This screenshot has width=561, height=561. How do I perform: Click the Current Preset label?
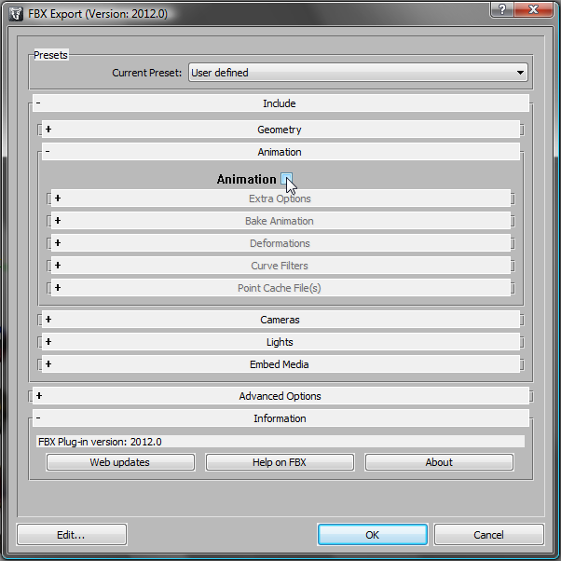[x=147, y=73]
